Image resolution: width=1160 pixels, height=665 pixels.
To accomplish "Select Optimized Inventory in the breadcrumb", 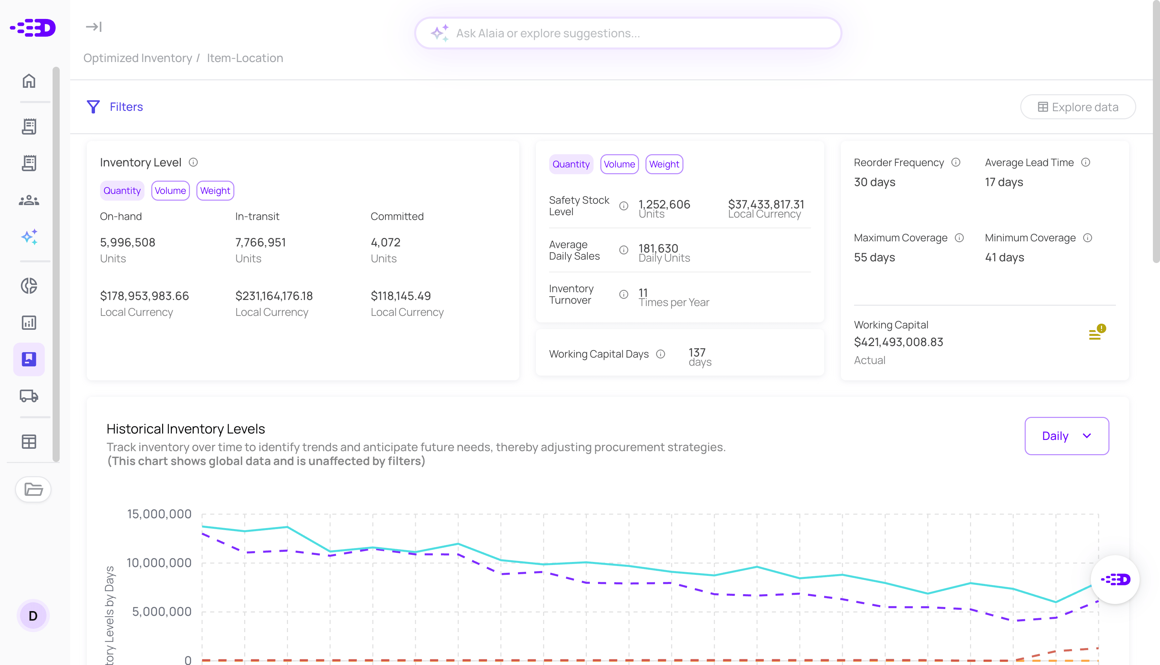I will [138, 58].
